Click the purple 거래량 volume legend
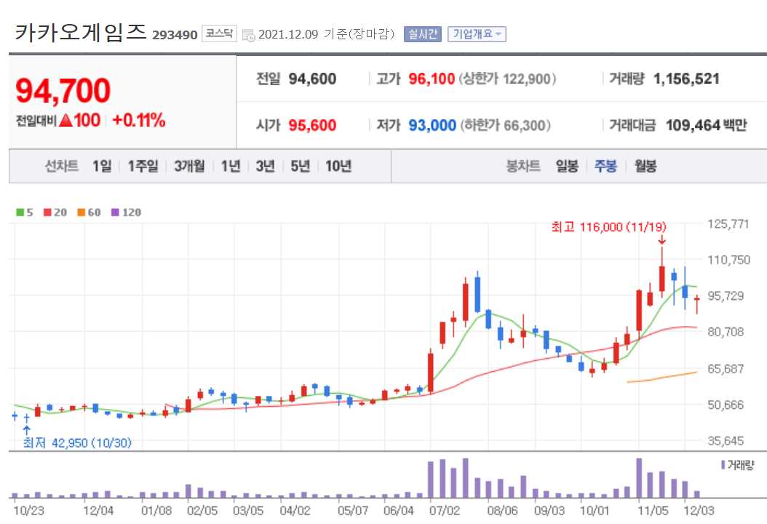 pos(738,465)
